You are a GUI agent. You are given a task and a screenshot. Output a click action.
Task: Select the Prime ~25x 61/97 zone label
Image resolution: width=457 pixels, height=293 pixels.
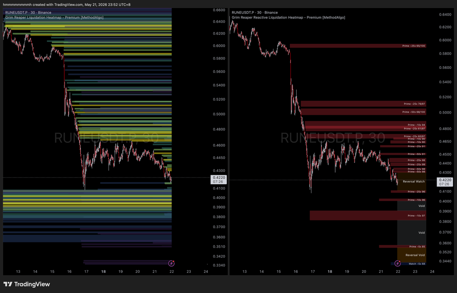tap(414, 129)
